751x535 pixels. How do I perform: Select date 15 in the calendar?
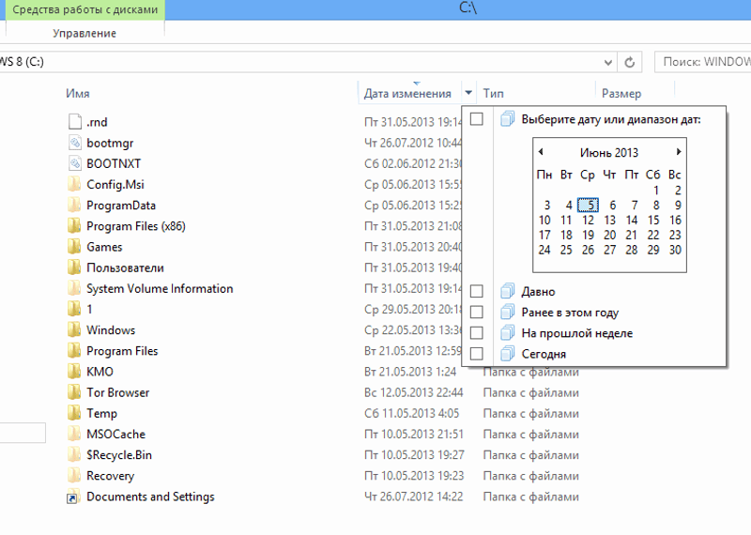(x=654, y=221)
